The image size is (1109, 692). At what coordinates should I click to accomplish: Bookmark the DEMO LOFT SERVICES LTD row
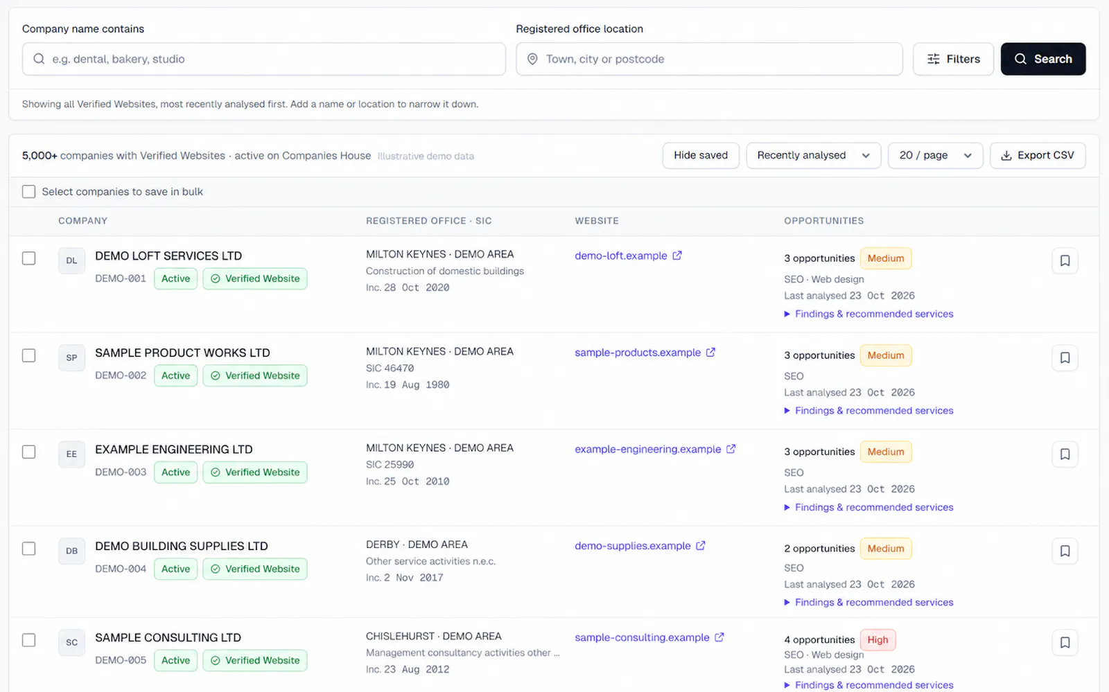click(x=1065, y=260)
